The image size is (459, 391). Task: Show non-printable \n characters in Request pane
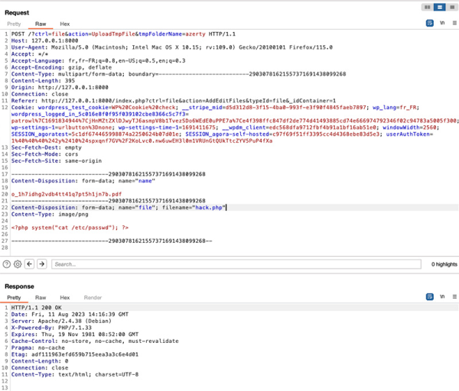[x=442, y=23]
